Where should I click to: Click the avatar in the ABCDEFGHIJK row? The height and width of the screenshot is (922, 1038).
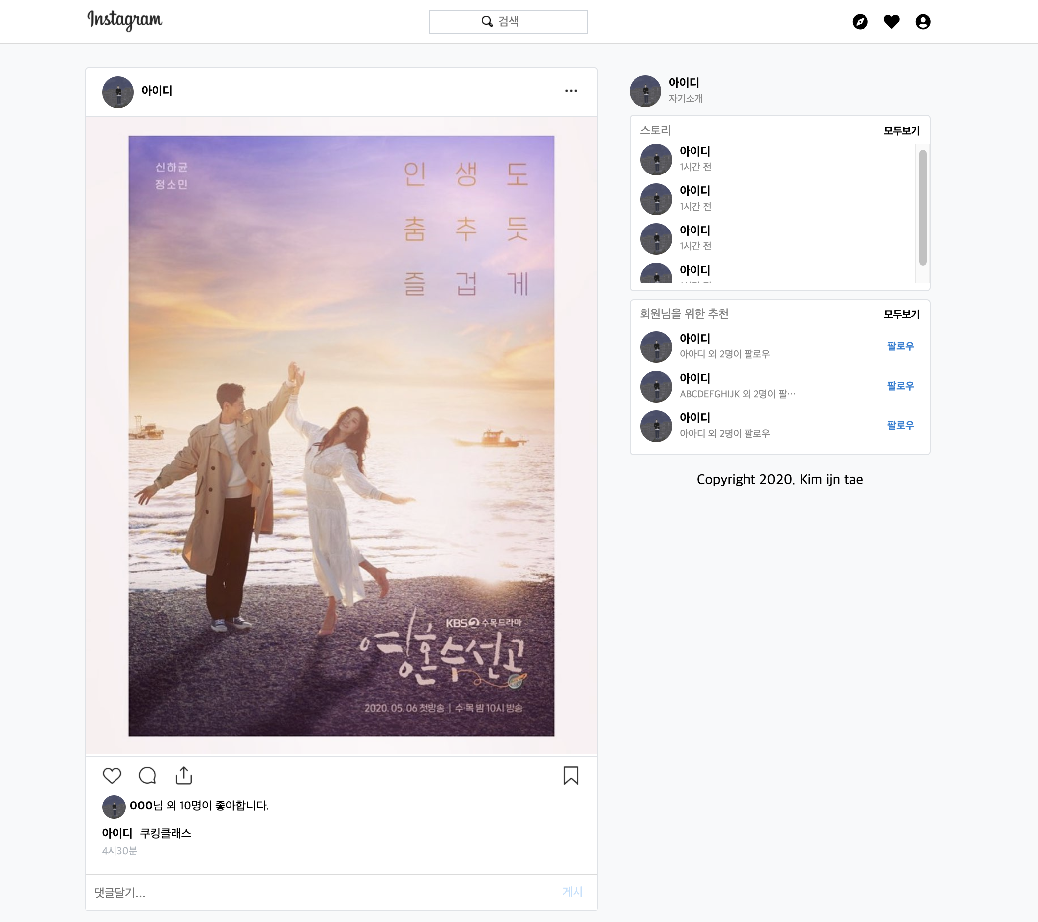pos(656,386)
